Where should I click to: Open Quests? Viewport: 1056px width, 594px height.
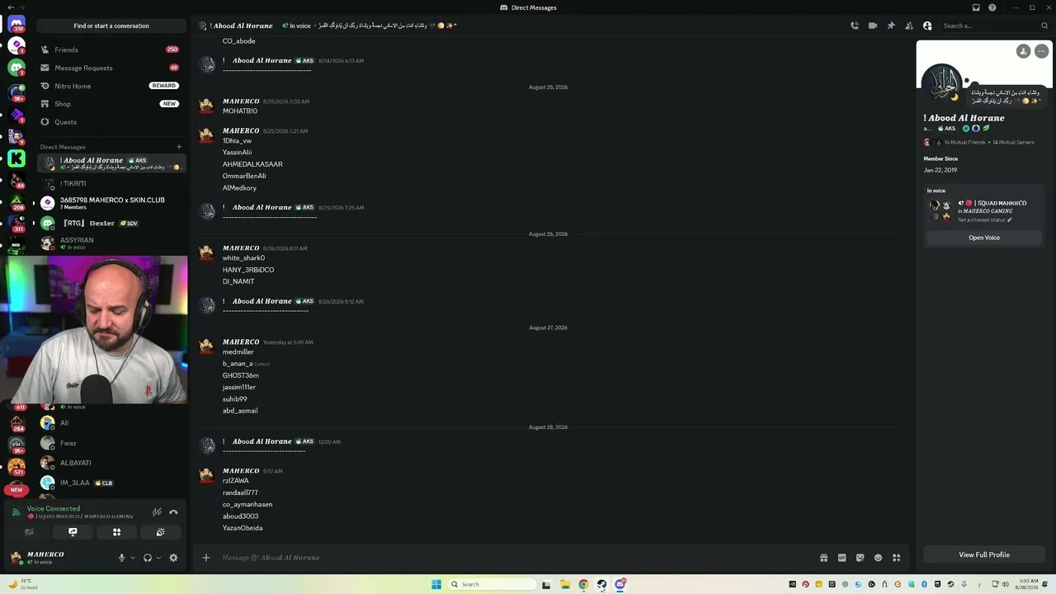(111, 122)
